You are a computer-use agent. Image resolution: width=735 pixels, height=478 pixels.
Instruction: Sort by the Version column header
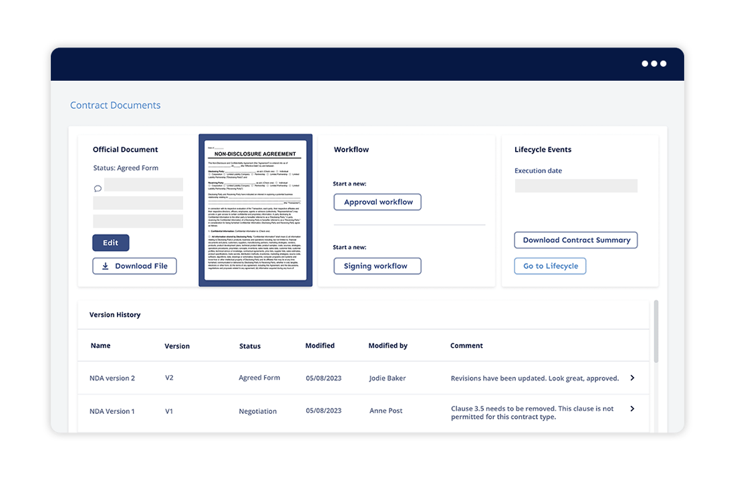176,346
